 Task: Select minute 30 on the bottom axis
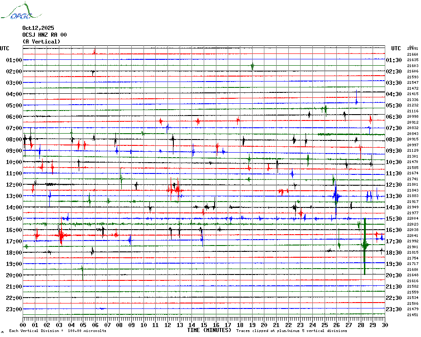click(384, 325)
